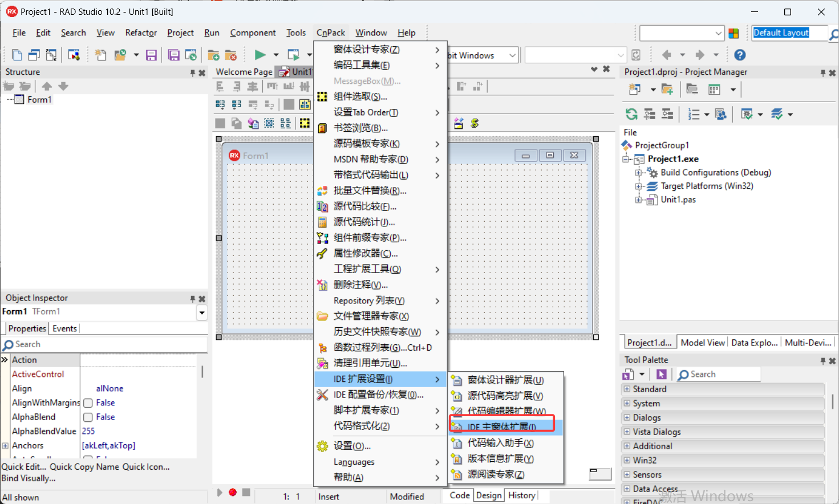Click the Desktop Layout color grid icon
The image size is (839, 504).
734,34
